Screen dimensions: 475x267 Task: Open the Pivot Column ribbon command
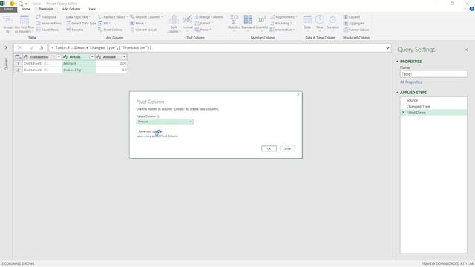(x=111, y=30)
